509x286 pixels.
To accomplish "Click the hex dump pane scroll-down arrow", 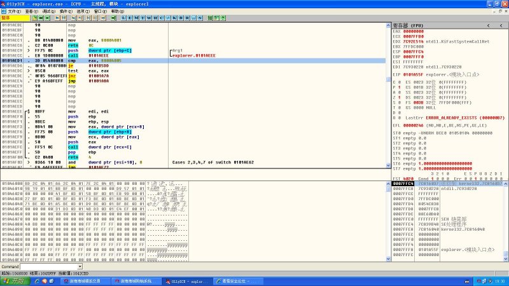I will click(388, 259).
